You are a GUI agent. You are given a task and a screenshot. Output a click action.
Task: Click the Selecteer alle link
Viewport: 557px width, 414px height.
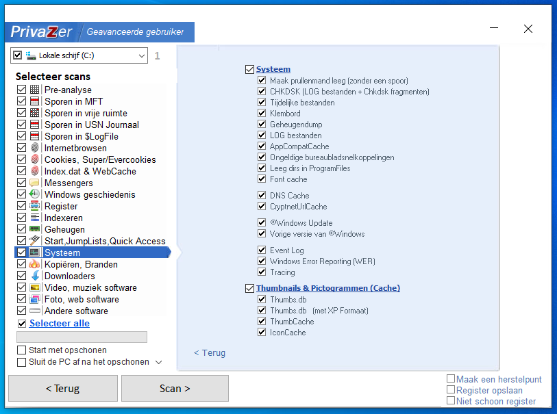(60, 323)
